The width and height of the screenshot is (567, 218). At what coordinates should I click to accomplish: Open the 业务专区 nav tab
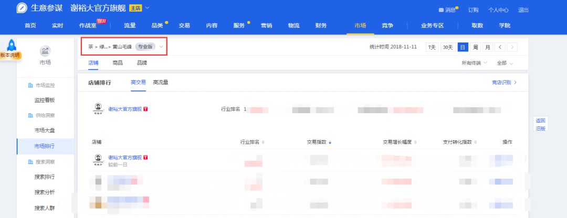(433, 26)
